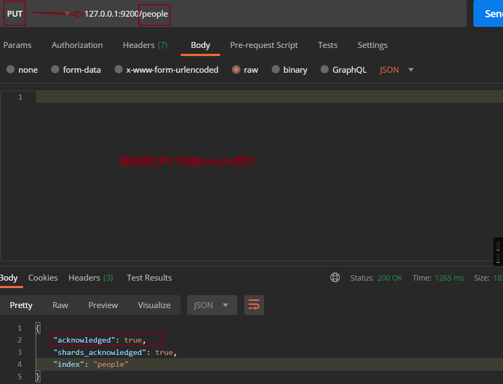Click the 200 OK status text
Image resolution: width=503 pixels, height=384 pixels.
coord(390,278)
